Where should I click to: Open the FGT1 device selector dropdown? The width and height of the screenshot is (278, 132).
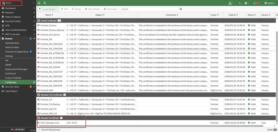[18, 3]
